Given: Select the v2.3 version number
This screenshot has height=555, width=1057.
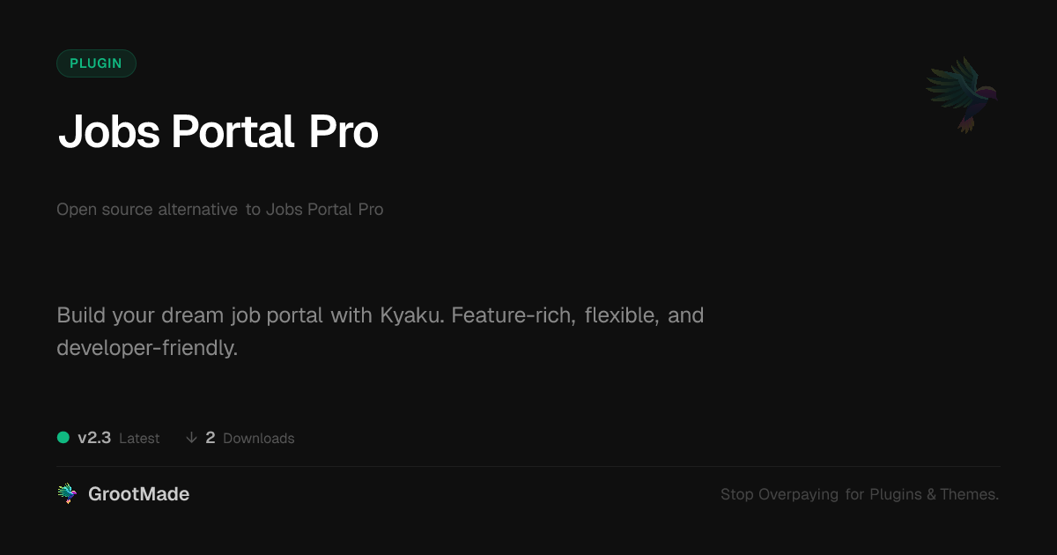Looking at the screenshot, I should tap(94, 438).
